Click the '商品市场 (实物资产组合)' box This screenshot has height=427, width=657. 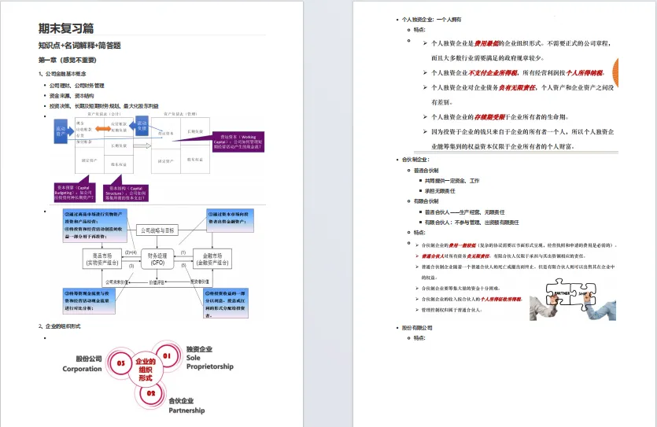[x=102, y=259]
